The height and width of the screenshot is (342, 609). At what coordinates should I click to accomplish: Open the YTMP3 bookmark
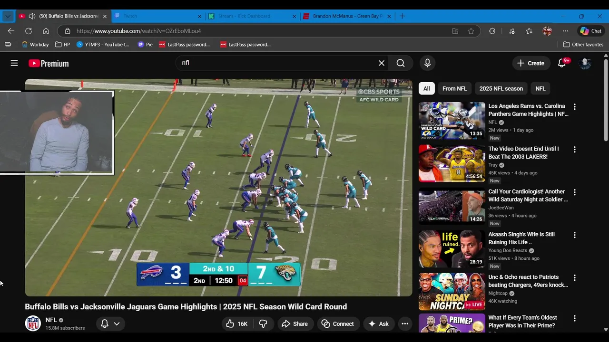click(x=103, y=45)
